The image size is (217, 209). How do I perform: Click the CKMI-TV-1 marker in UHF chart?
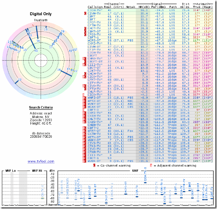point(162,195)
